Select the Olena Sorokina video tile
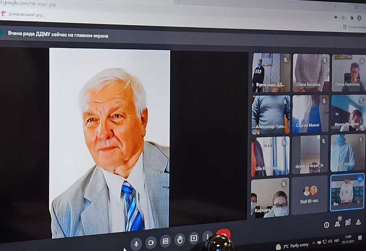 pyautogui.click(x=311, y=73)
